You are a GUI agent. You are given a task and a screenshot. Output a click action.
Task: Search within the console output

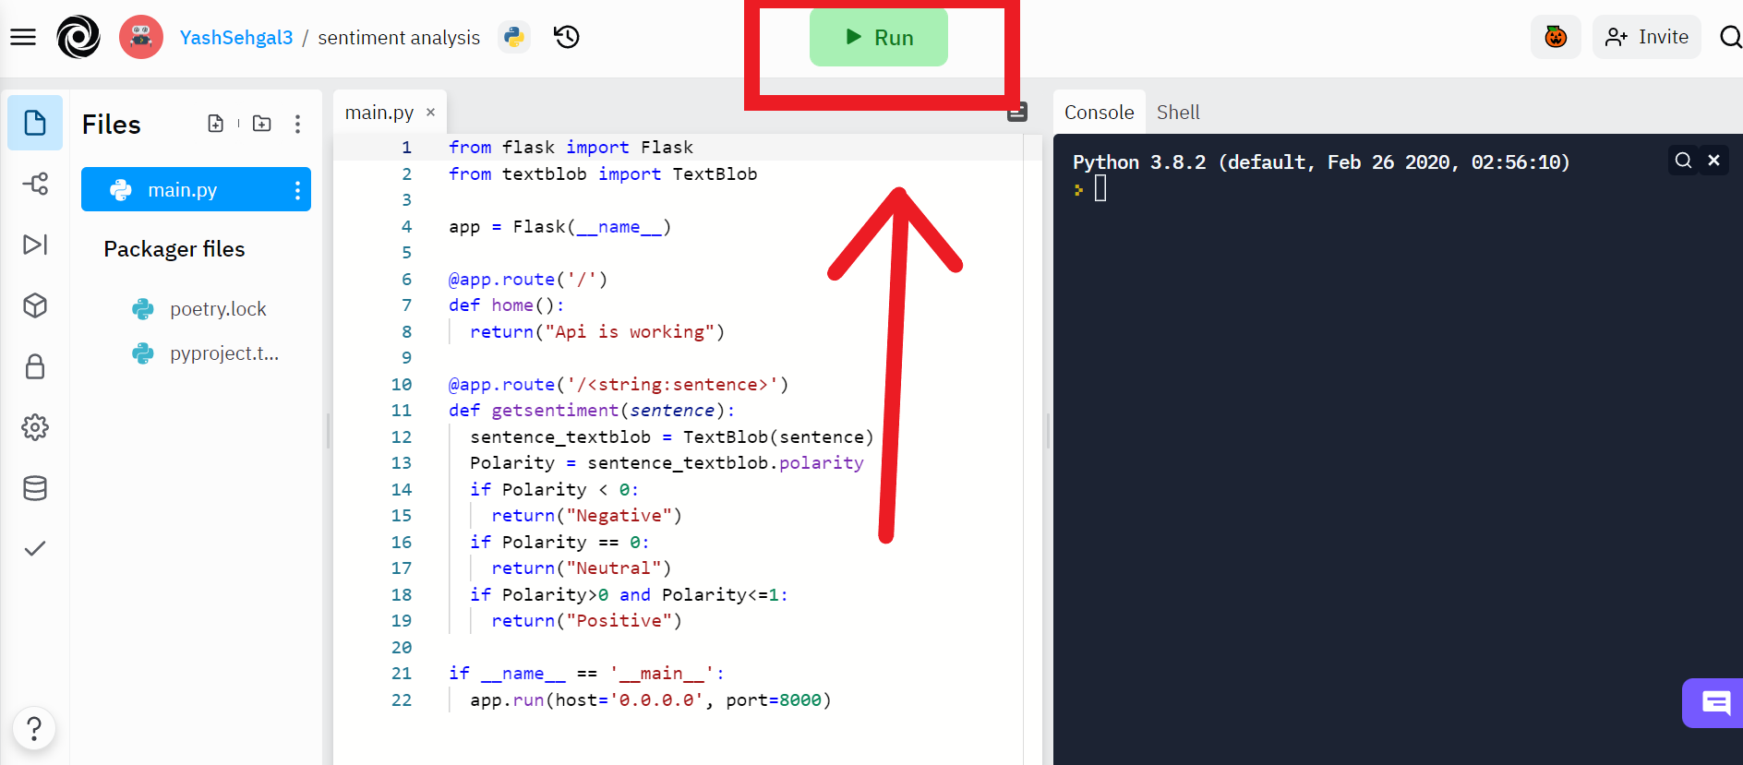pyautogui.click(x=1683, y=161)
